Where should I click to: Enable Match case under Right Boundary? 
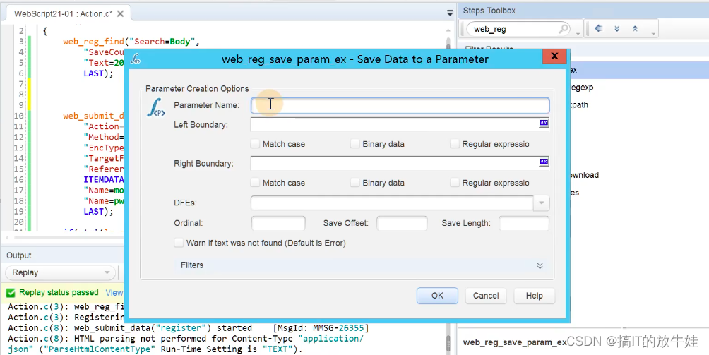[256, 183]
